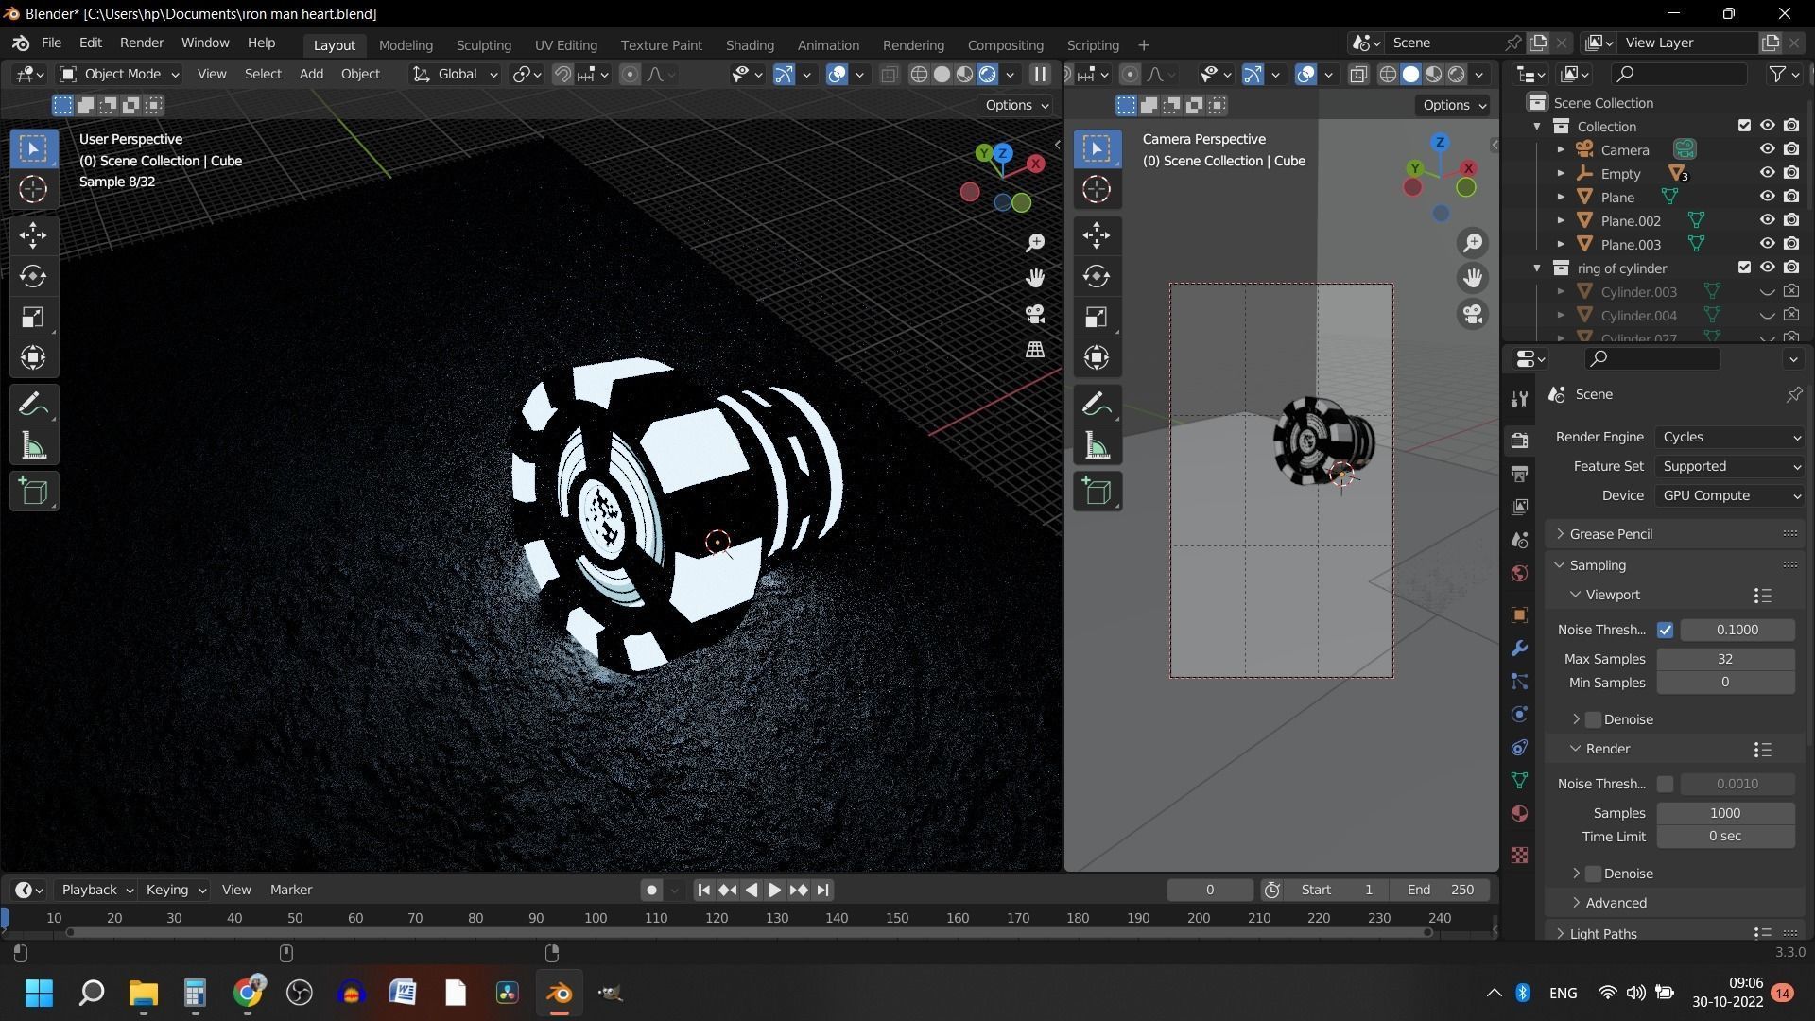Open left viewport Options button

pos(1017,105)
